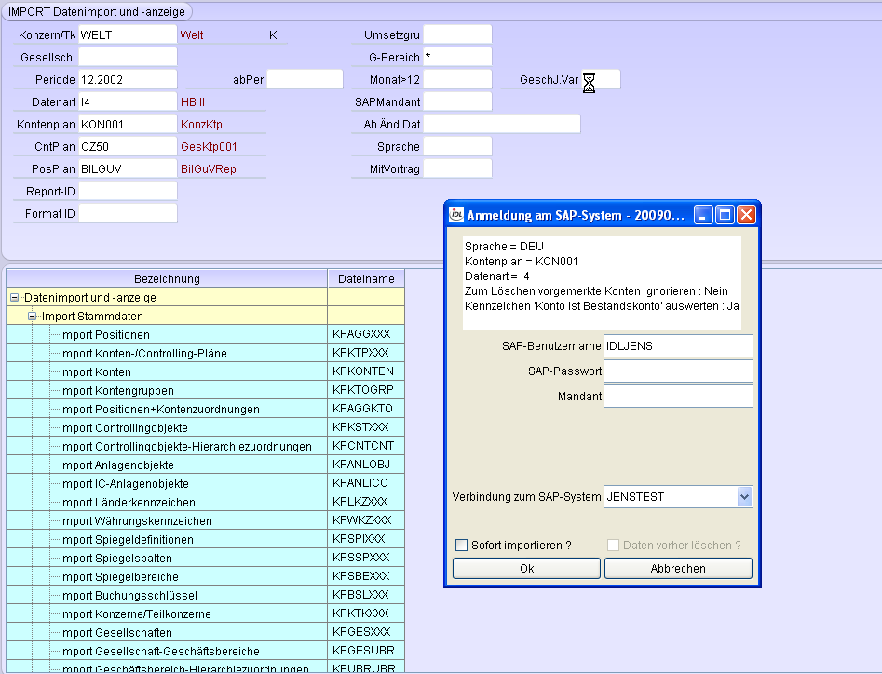Click the Sprache input field

(x=457, y=146)
